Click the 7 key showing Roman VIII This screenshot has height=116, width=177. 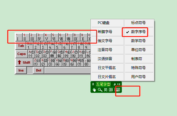point(69,37)
